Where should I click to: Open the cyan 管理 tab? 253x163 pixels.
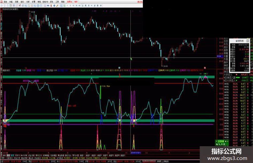pyautogui.click(x=12, y=156)
